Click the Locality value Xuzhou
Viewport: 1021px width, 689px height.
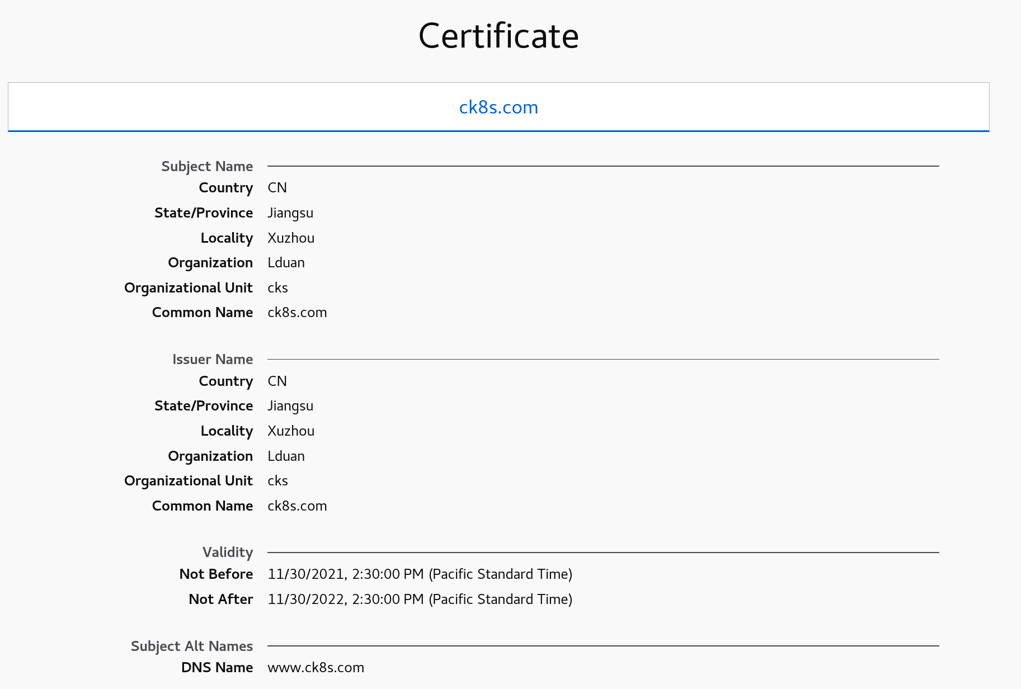[x=291, y=238]
